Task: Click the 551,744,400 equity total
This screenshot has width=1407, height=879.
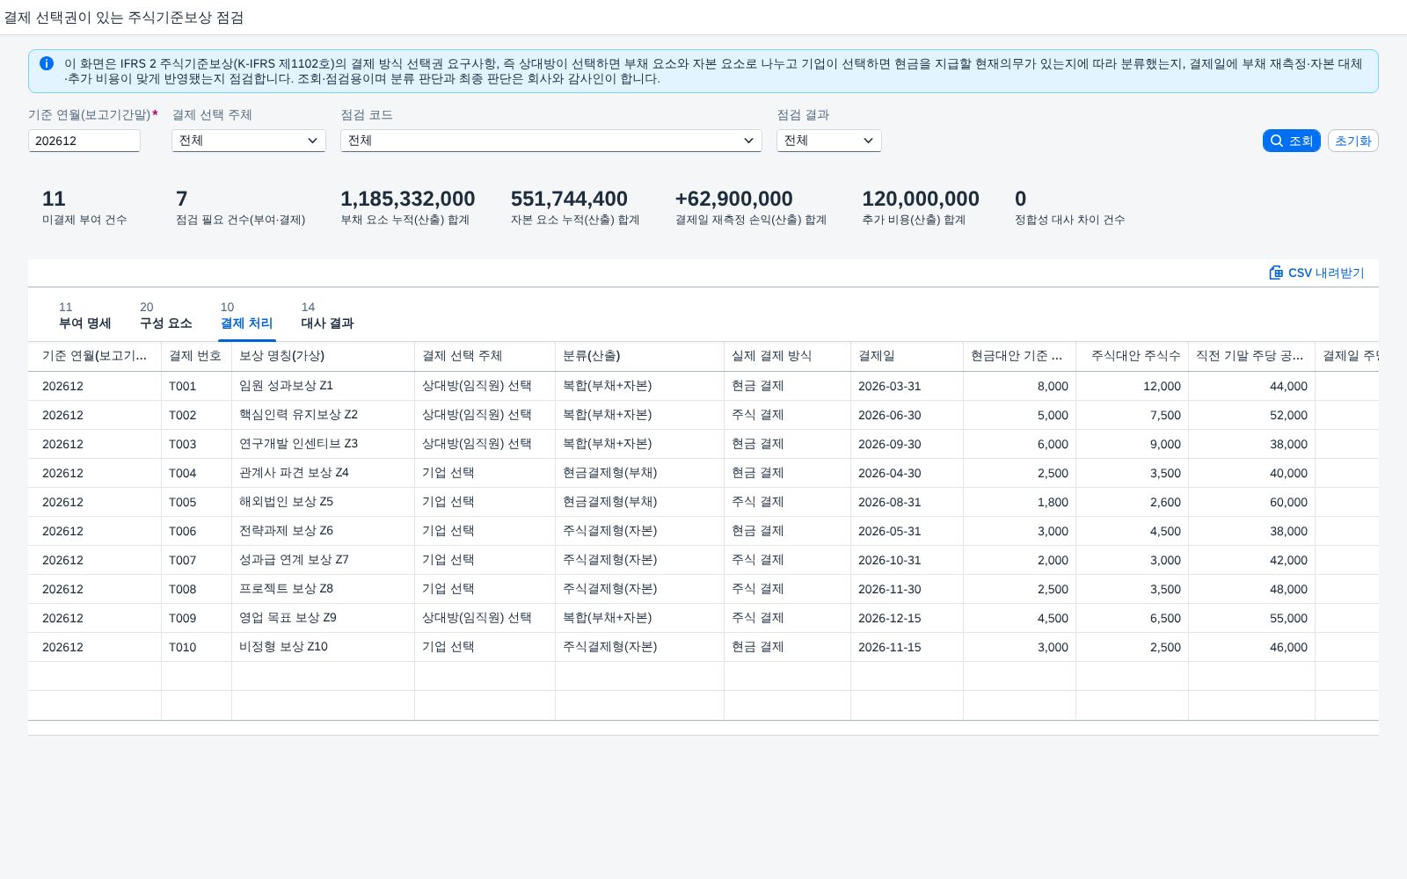Action: (569, 199)
